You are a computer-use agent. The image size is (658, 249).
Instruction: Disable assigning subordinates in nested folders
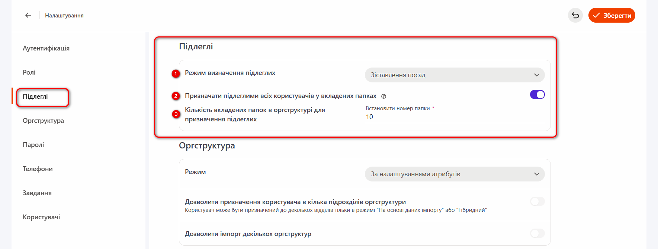537,95
